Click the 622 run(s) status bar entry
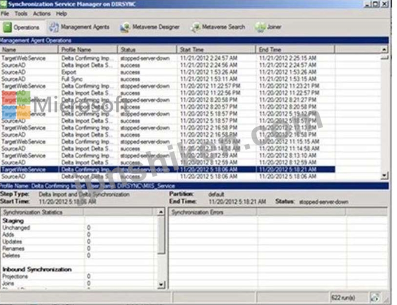 tap(343, 297)
